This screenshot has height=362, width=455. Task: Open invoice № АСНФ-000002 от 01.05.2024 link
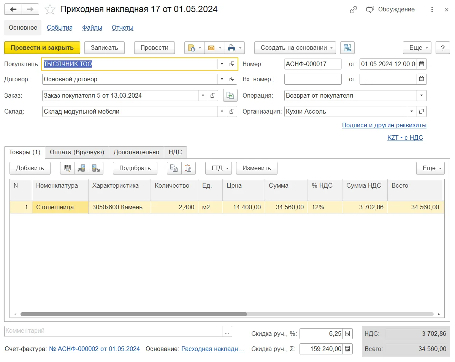tap(94, 349)
